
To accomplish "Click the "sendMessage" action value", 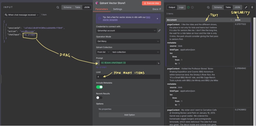I will (x=28, y=31).
